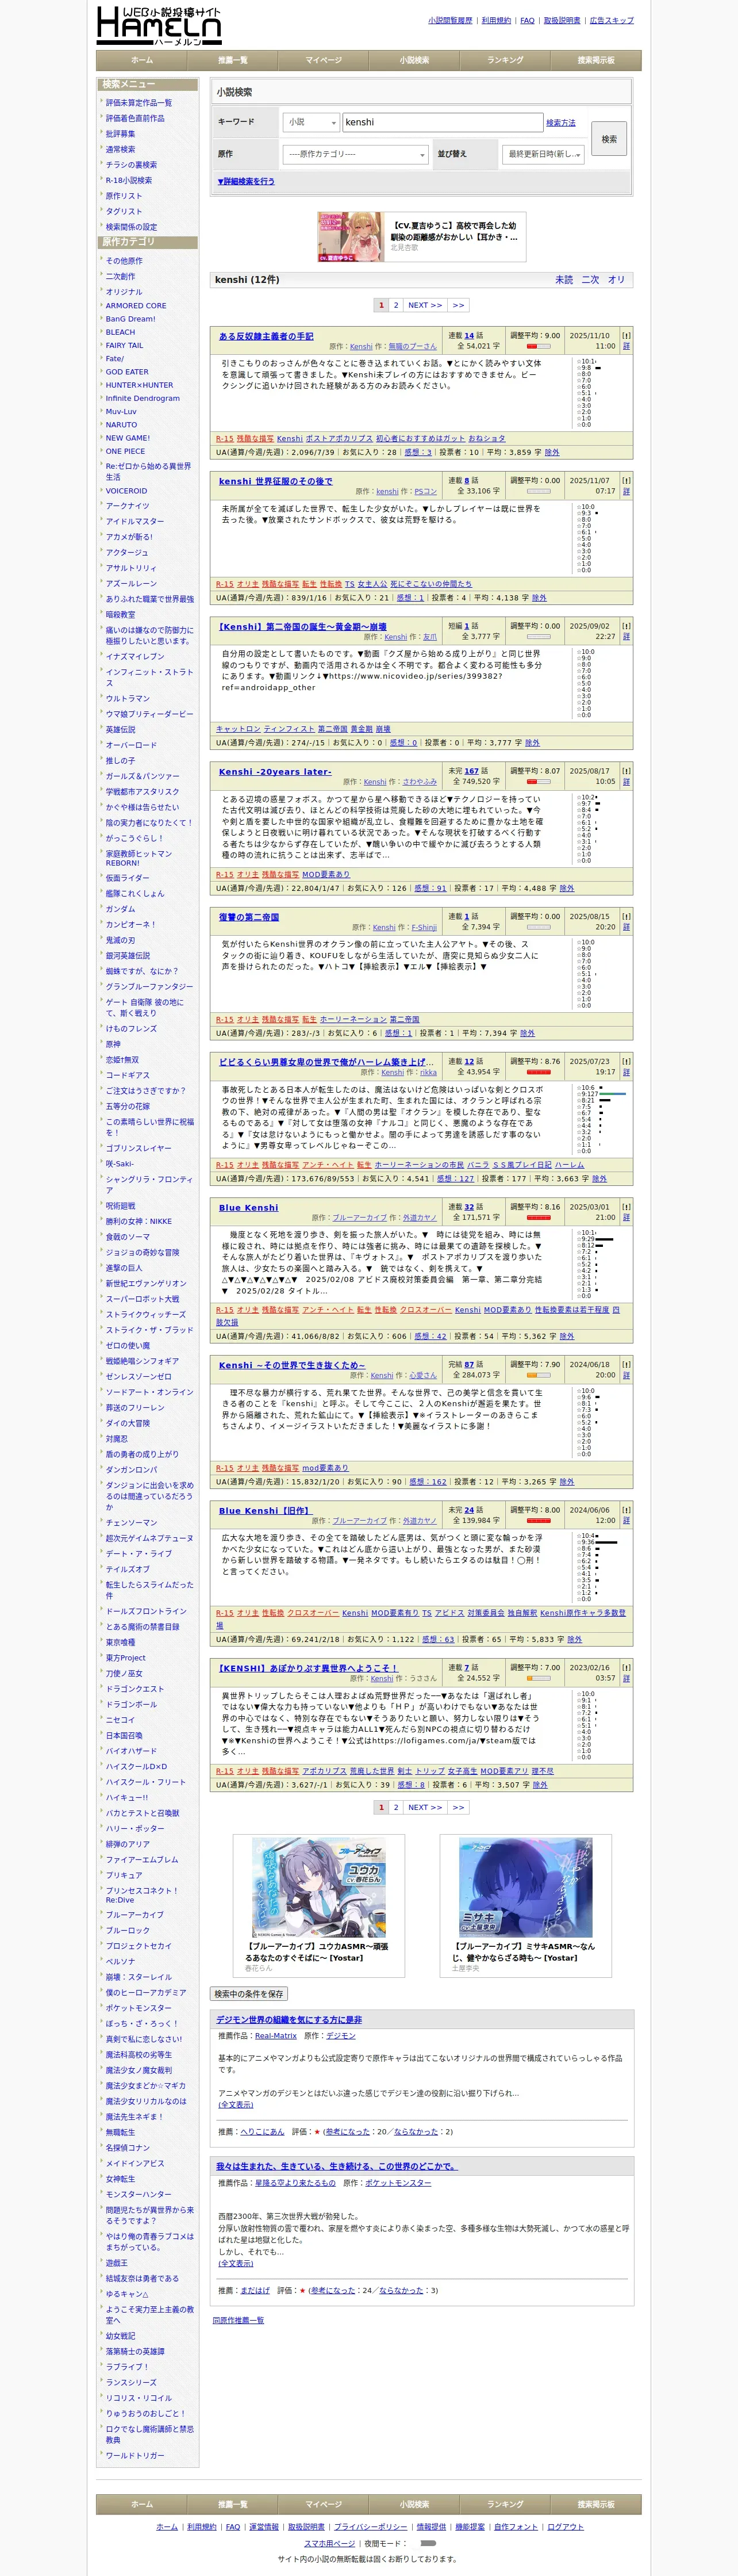This screenshot has height=2576, width=738.
Task: Open the novel Kenshi -20years later-
Action: (275, 771)
